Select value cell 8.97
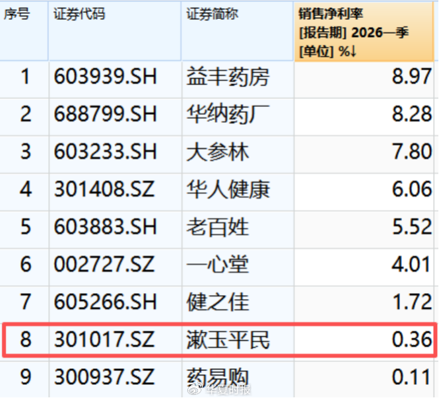441x400 pixels. (364, 80)
